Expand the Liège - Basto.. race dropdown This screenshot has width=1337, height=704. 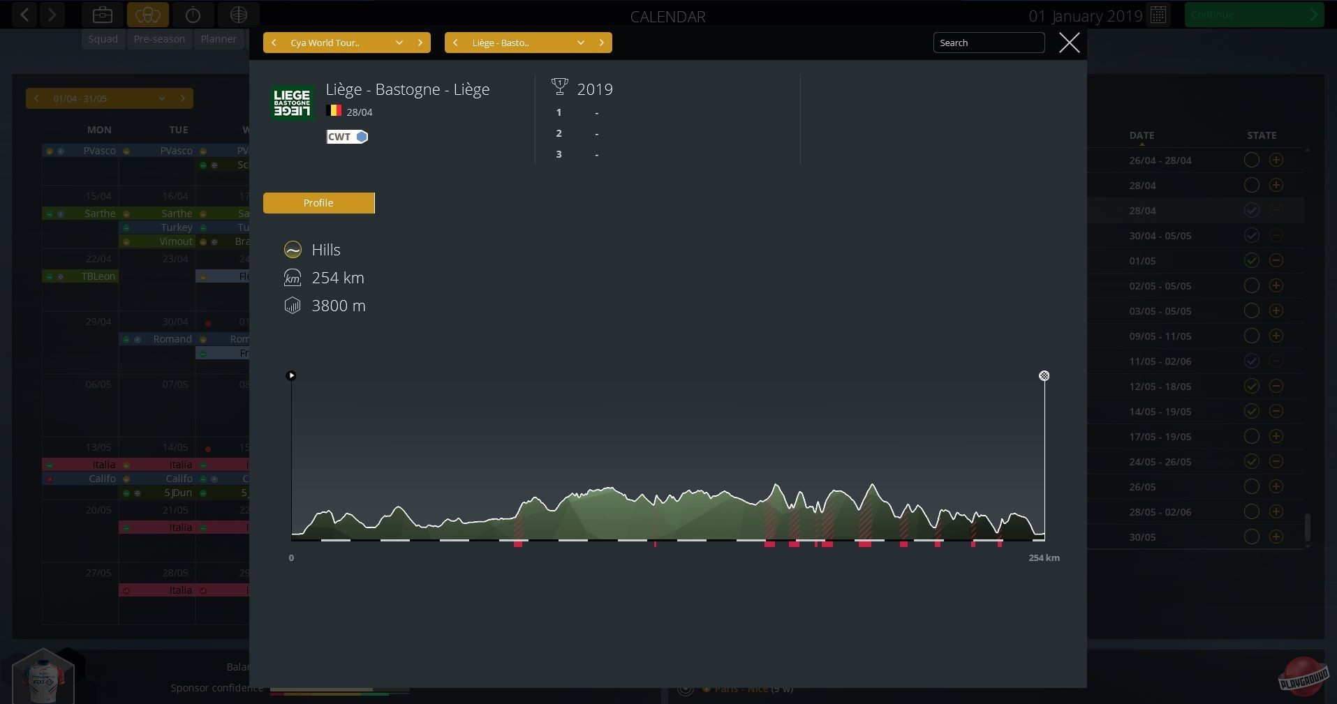(x=580, y=43)
